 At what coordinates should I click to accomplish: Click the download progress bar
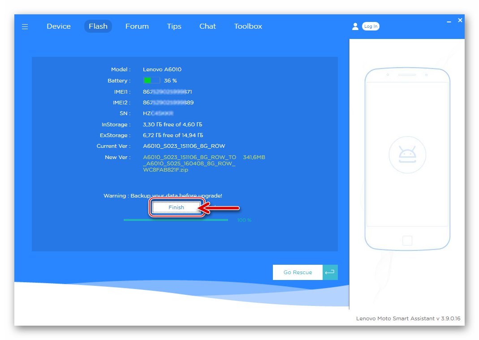176,220
